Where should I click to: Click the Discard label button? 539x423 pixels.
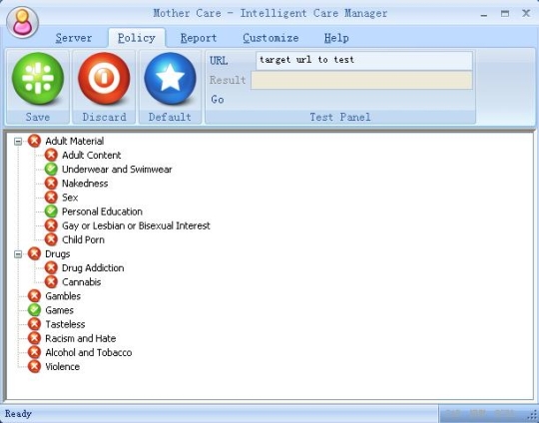[104, 117]
